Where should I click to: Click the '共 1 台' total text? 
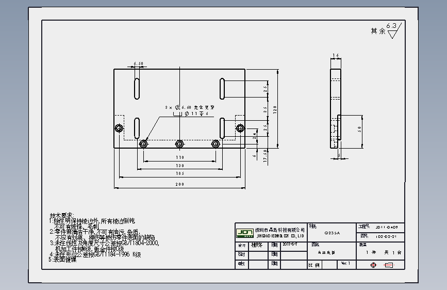pyautogui.click(x=392, y=252)
